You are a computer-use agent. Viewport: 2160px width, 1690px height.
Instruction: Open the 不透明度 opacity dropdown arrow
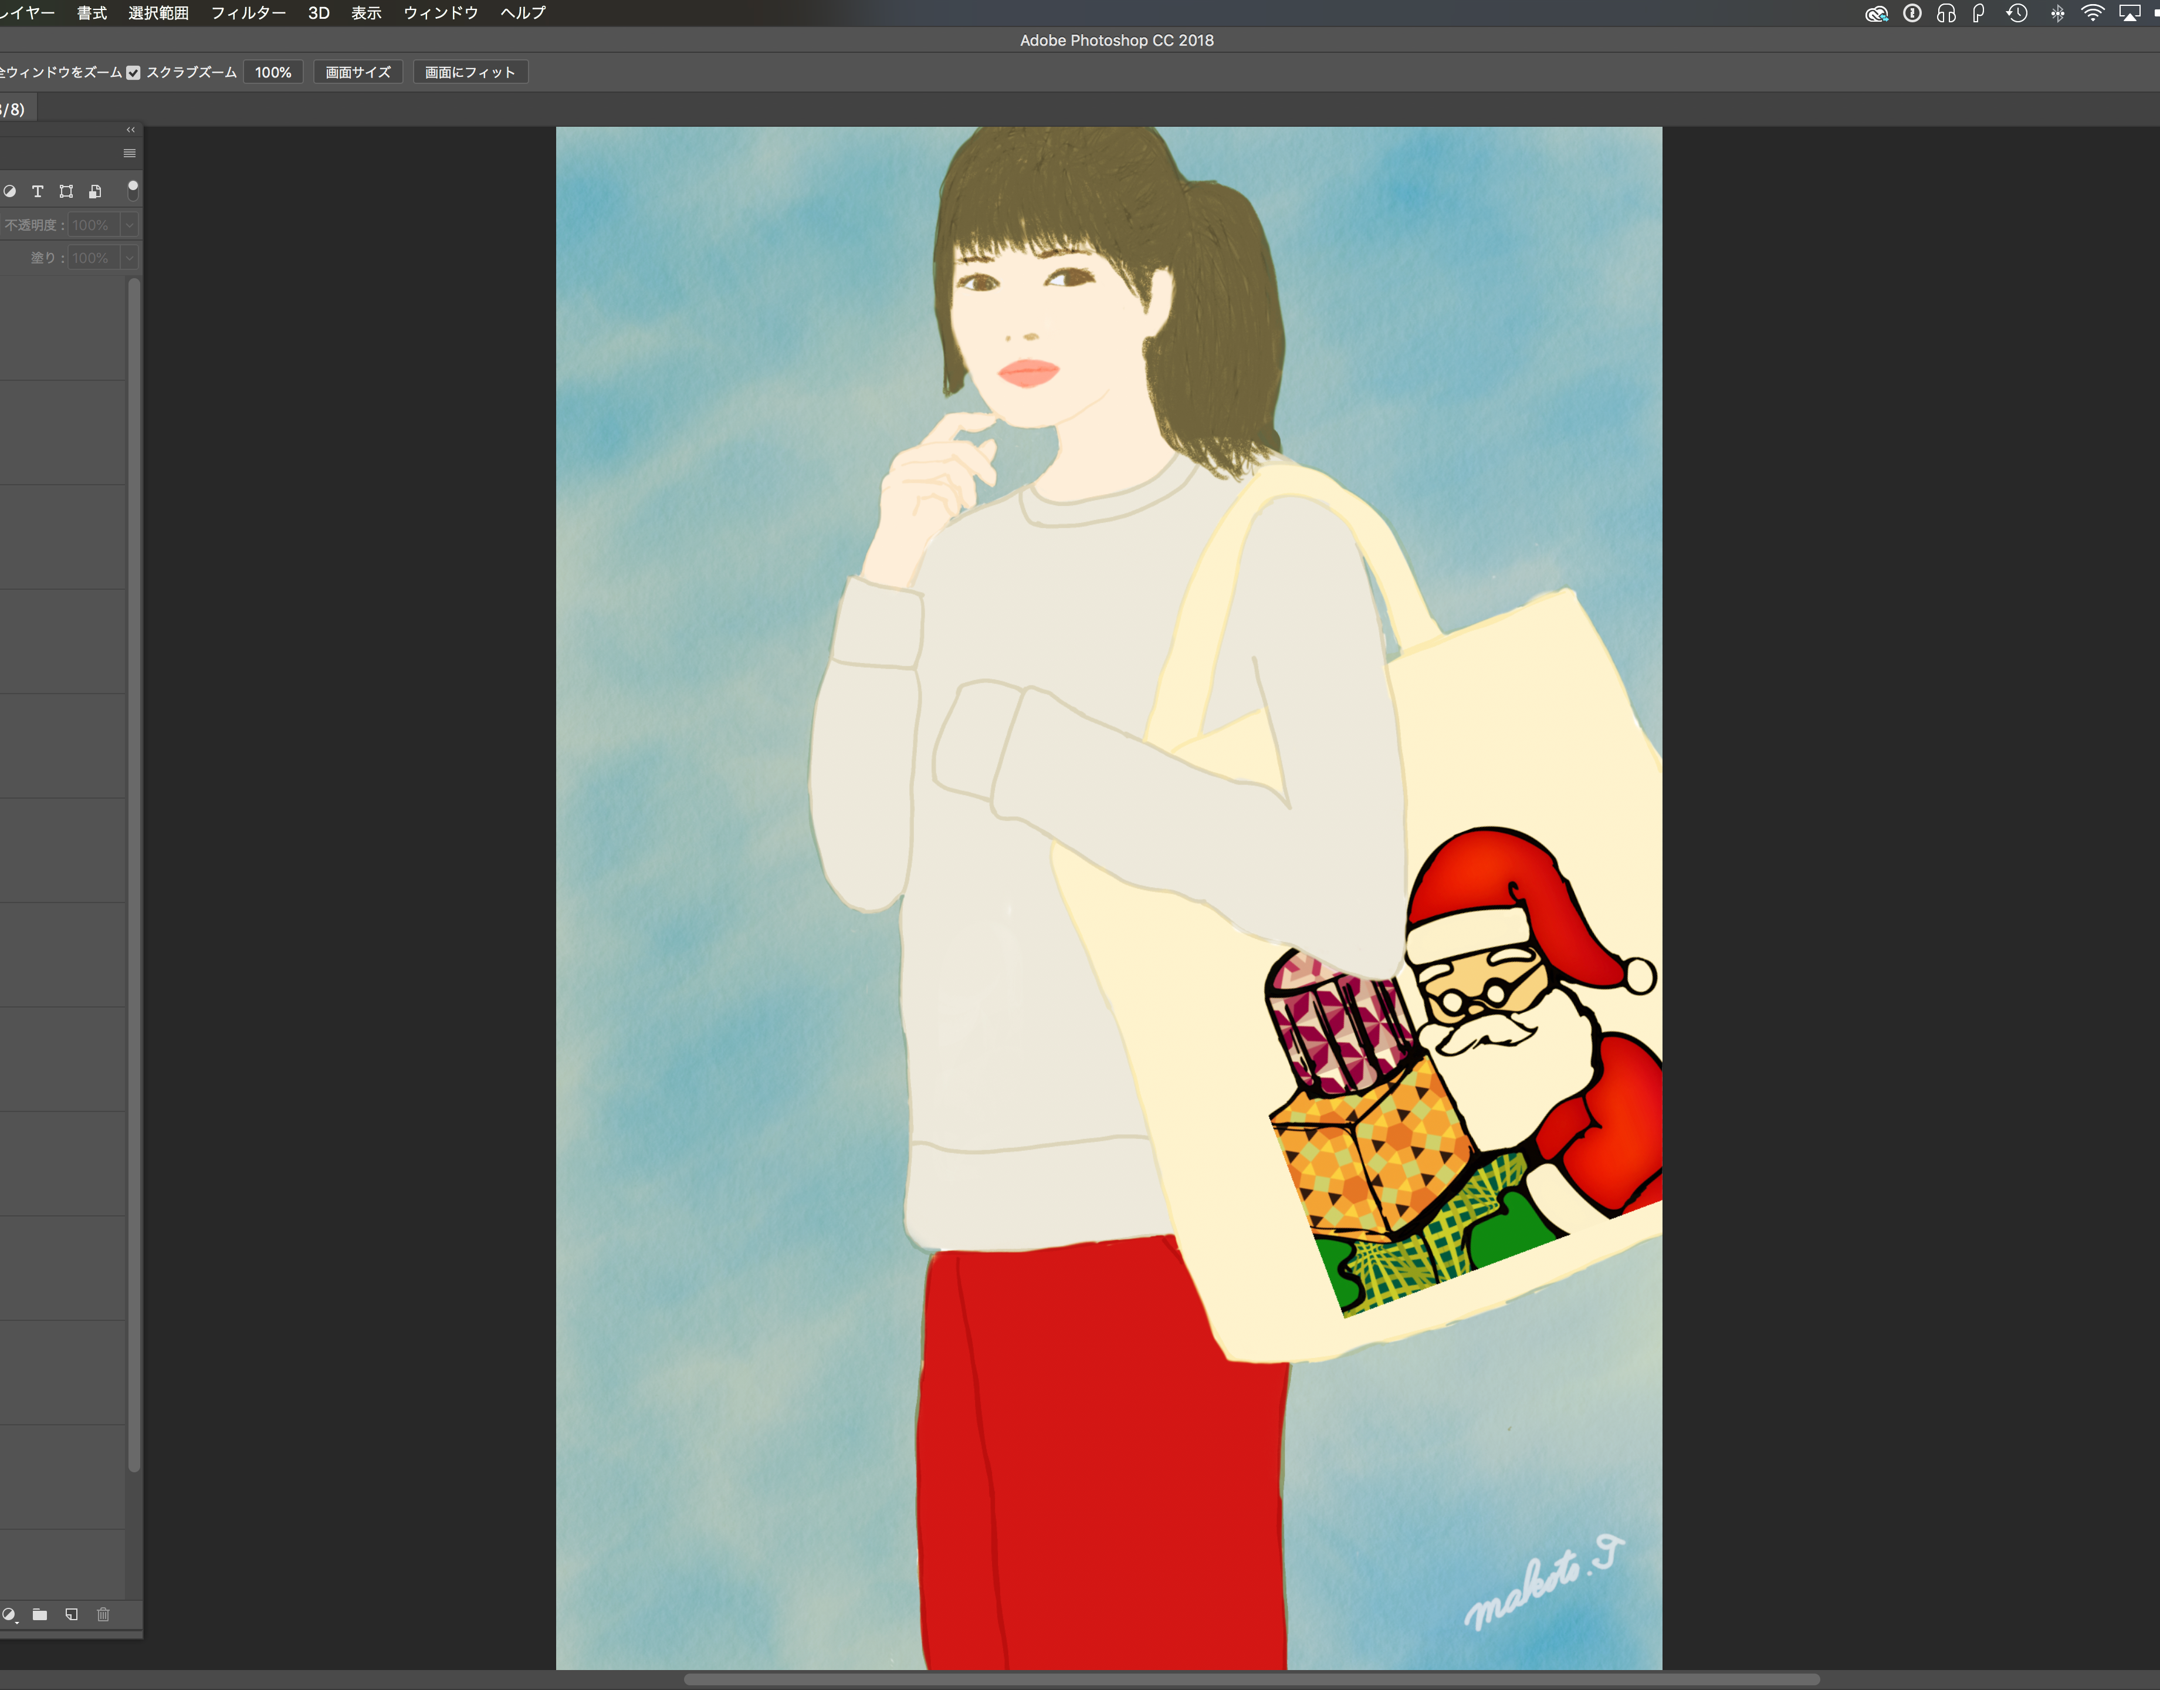[x=130, y=225]
